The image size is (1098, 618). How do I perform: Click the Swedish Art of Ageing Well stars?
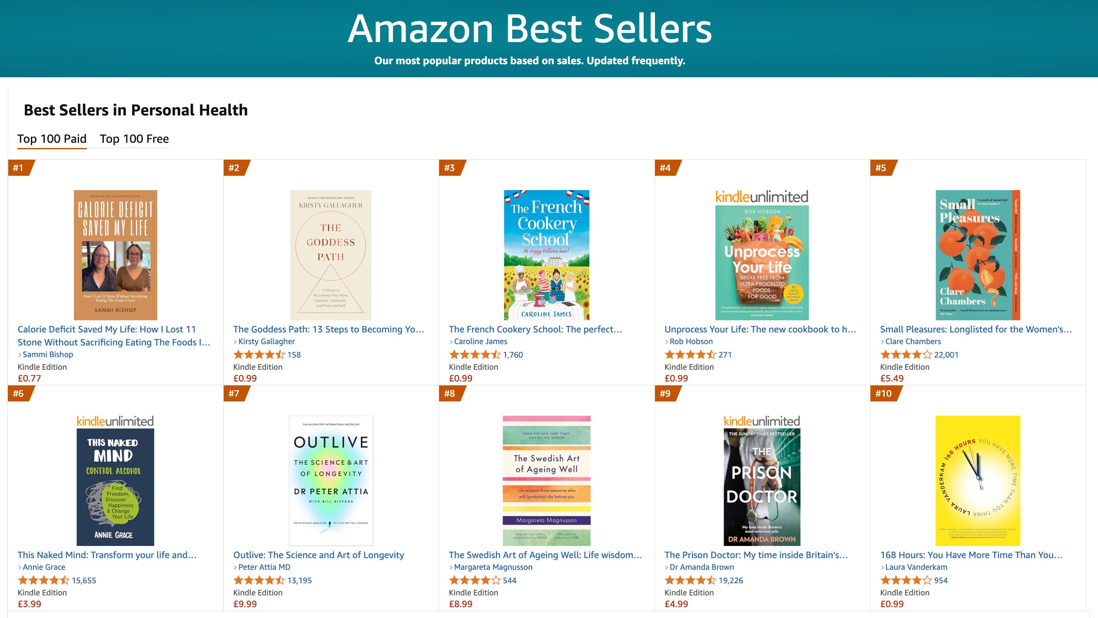475,580
